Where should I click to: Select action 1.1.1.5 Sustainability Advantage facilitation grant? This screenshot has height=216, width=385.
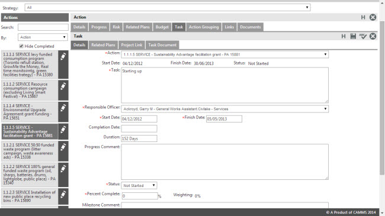pos(30,131)
